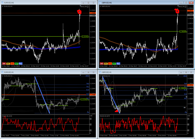Image resolution: width=195 pixels, height=139 pixels.
Task: Click the GBPUSD,M1 chart window icon
Action: [x=100, y=3]
